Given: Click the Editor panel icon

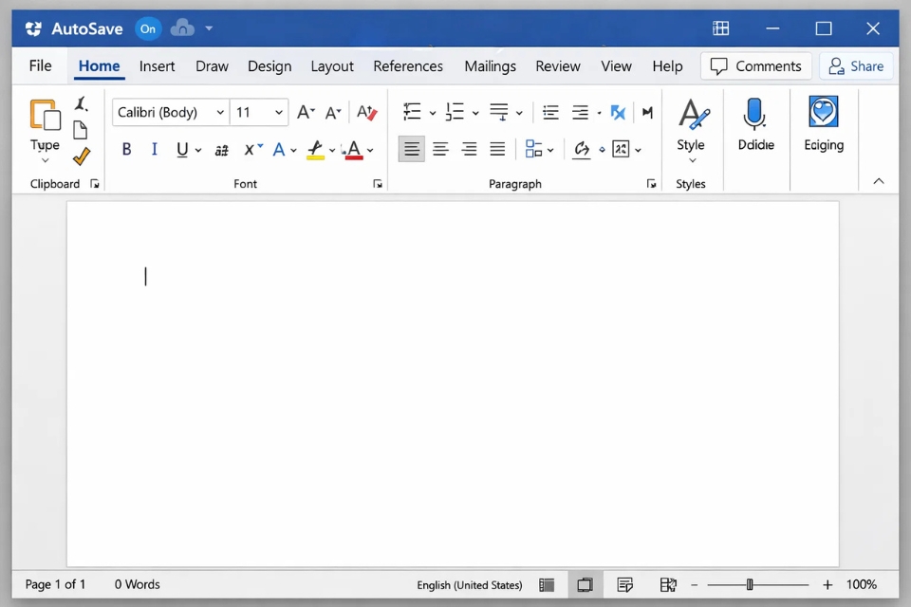Looking at the screenshot, I should pyautogui.click(x=823, y=116).
